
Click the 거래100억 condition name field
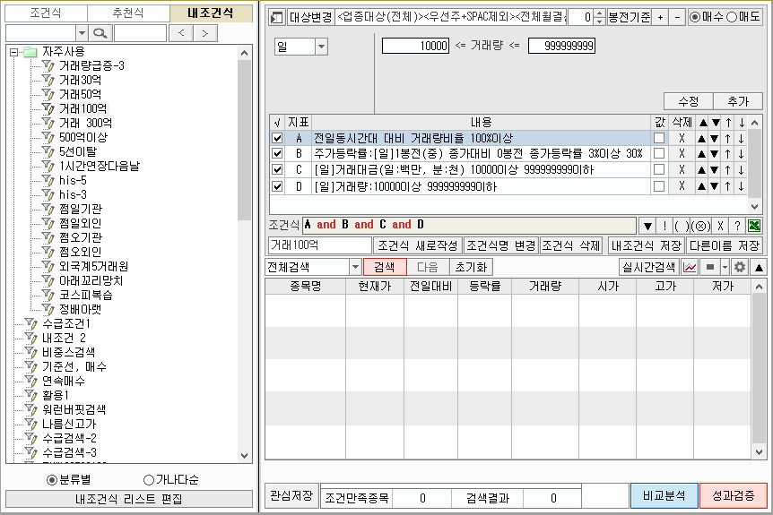pos(320,245)
